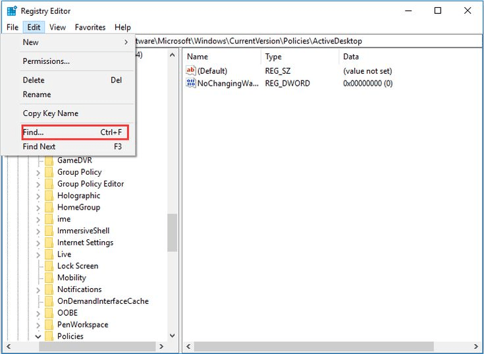
Task: Click the GameDVR folder icon
Action: 48,160
